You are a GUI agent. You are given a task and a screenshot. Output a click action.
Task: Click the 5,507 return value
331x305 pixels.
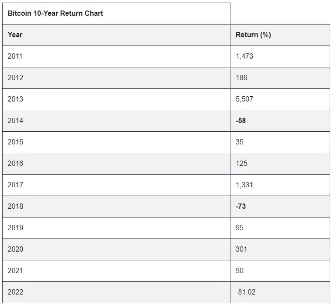tap(244, 99)
